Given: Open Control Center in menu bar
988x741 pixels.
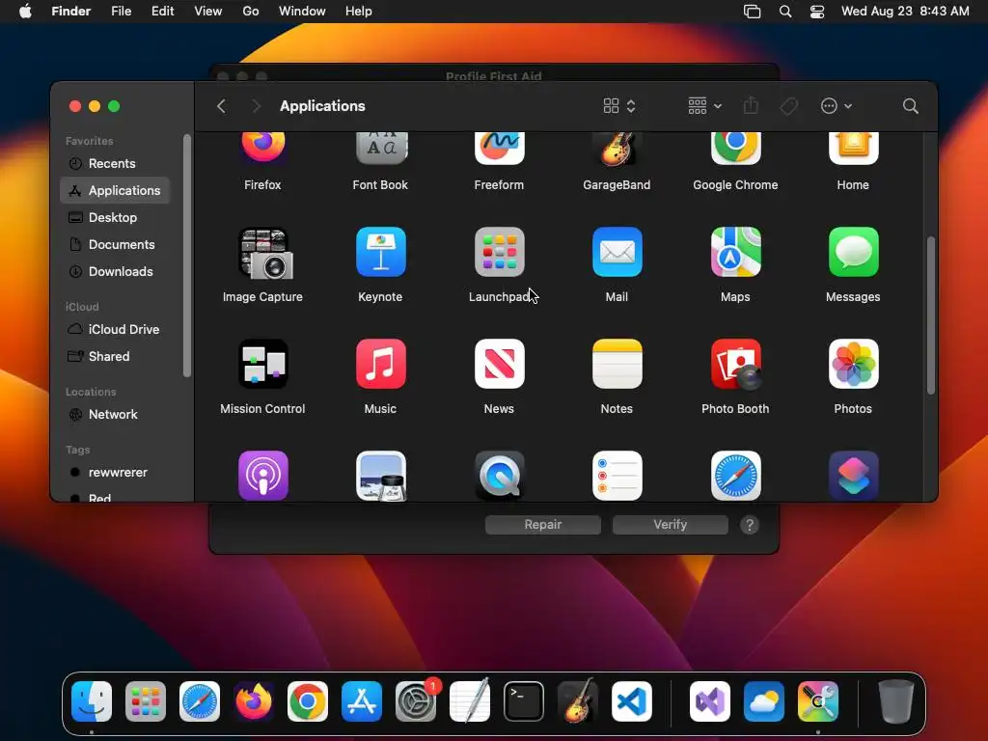Looking at the screenshot, I should (x=816, y=12).
